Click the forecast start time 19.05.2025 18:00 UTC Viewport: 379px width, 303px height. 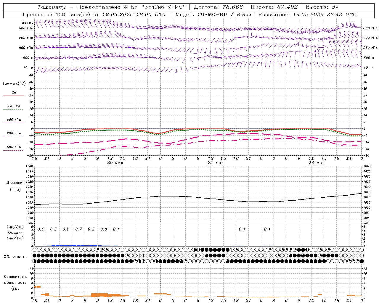[134, 14]
